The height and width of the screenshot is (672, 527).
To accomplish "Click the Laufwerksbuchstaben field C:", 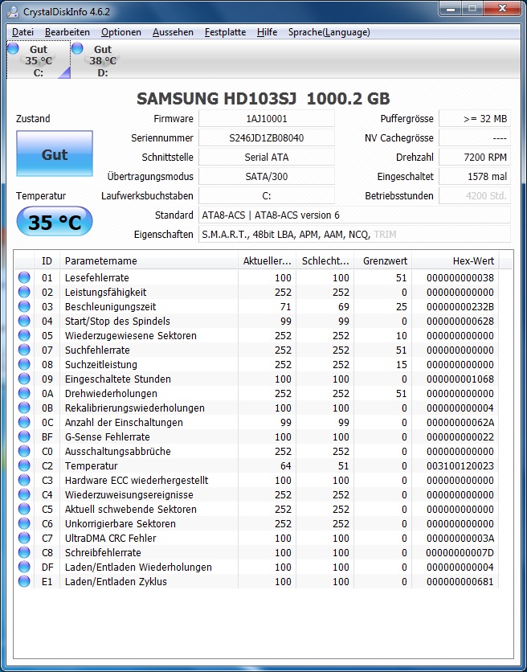I will click(267, 196).
